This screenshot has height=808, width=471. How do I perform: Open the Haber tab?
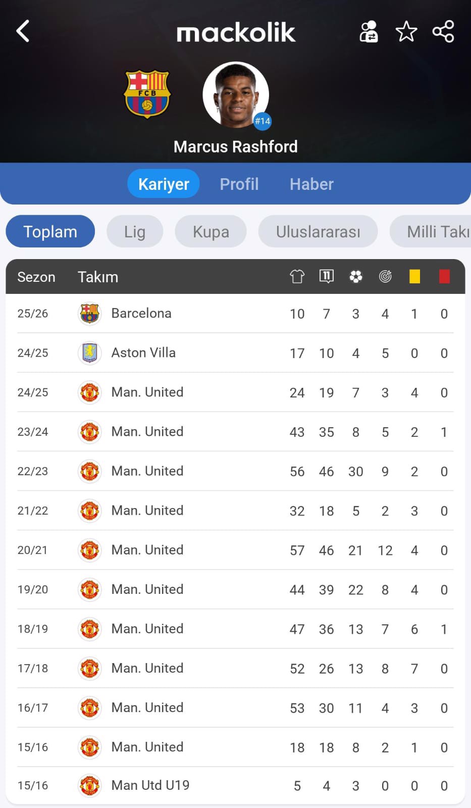point(311,184)
